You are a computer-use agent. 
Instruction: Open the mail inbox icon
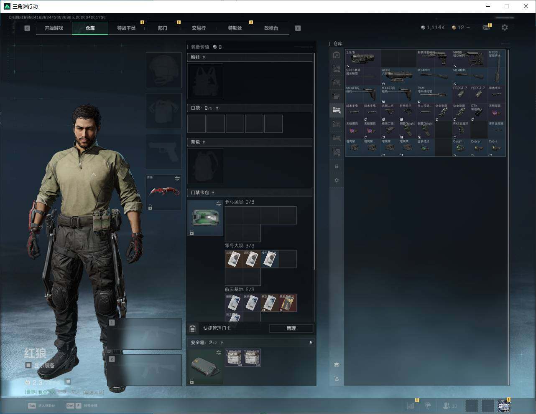(486, 28)
